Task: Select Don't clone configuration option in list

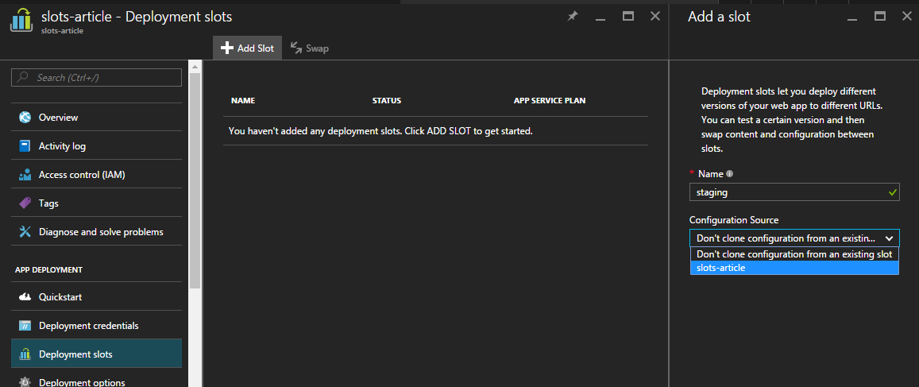Action: [x=794, y=254]
